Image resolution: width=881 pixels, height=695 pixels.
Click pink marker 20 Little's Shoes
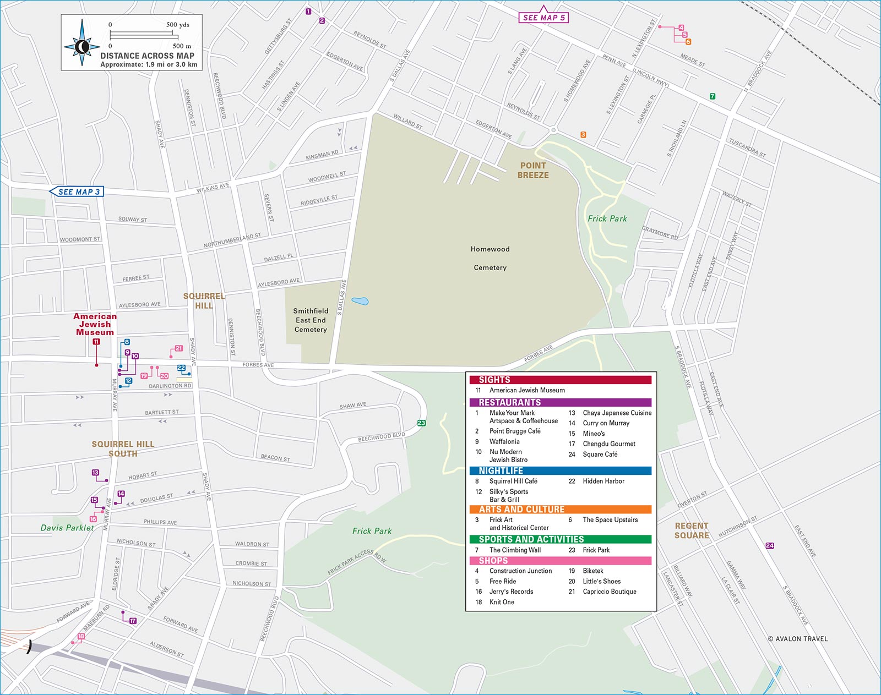click(x=164, y=376)
